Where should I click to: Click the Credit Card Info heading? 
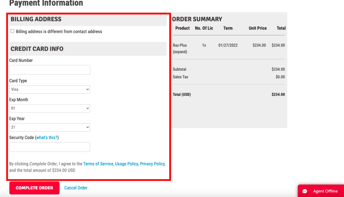pyautogui.click(x=37, y=49)
